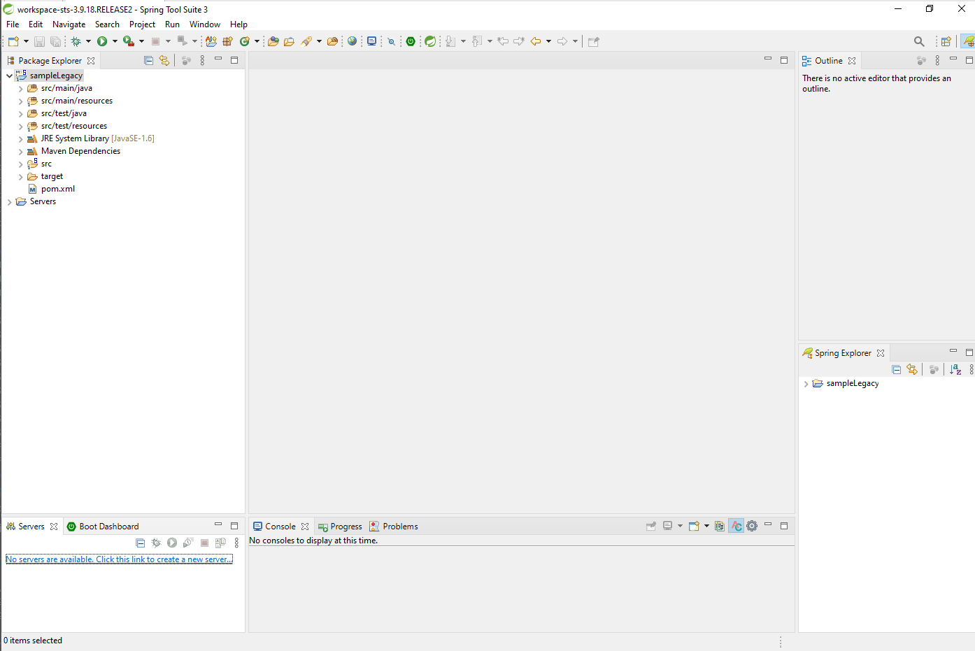Click the Spring leaf relaunch icon
Image resolution: width=975 pixels, height=651 pixels.
click(x=430, y=41)
